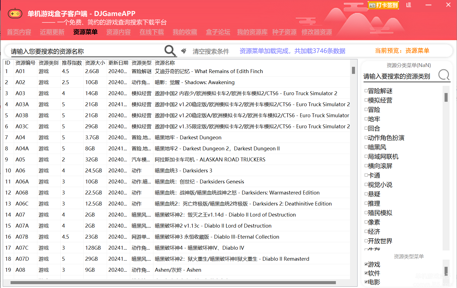Uncheck the 游戏 resource type checkbox
Screen dimensions: 457x288
(x=366, y=264)
